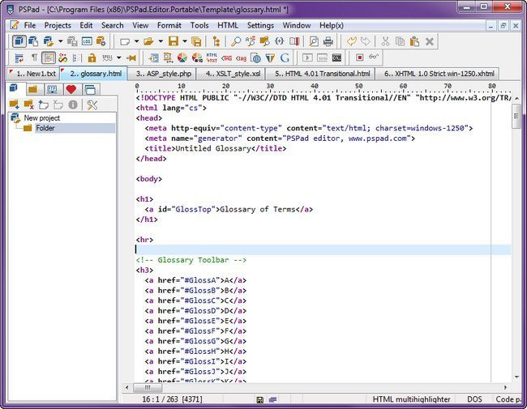527x409 pixels.
Task: Open the Search menu
Action: (x=112, y=26)
